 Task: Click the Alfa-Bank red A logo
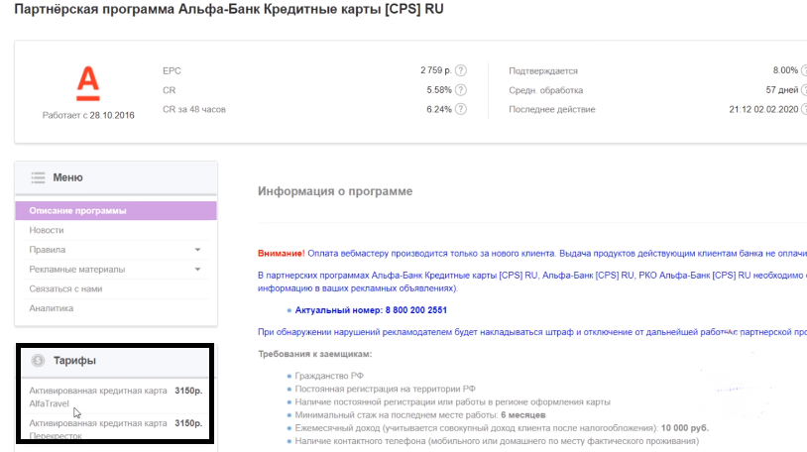coord(88,83)
